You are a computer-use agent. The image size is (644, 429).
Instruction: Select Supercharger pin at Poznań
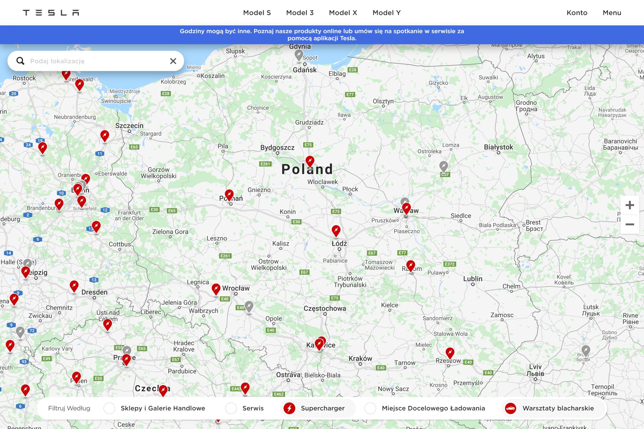click(x=229, y=195)
